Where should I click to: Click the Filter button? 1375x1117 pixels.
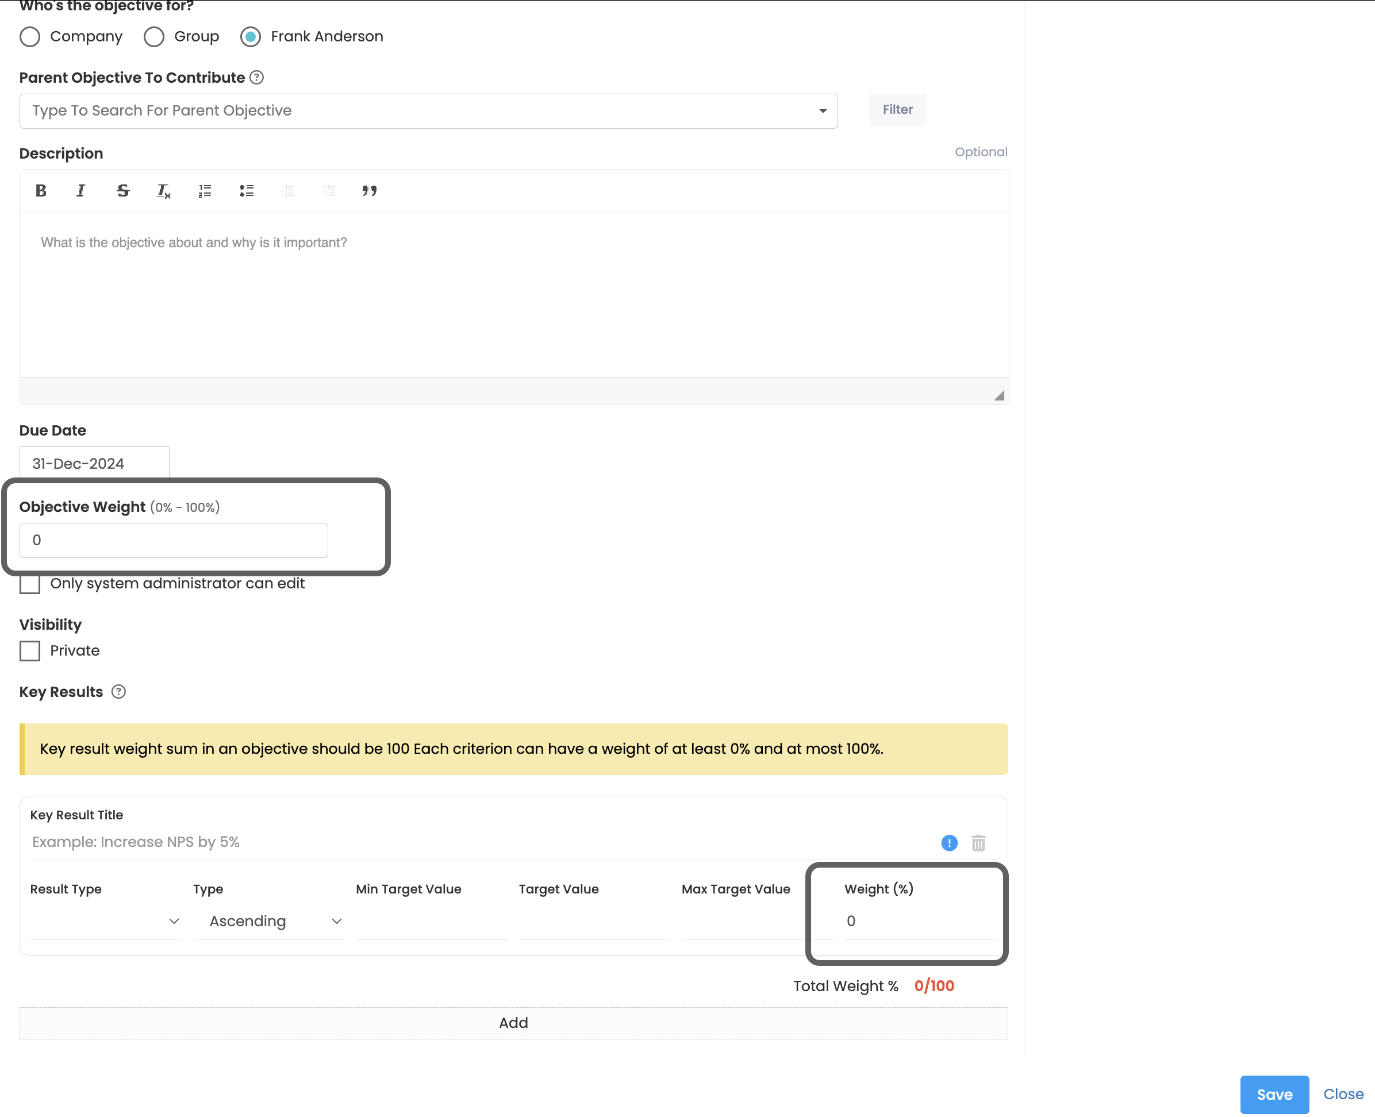point(897,109)
